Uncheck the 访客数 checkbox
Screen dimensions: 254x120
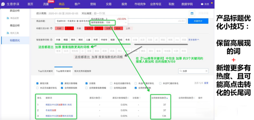tap(86, 83)
